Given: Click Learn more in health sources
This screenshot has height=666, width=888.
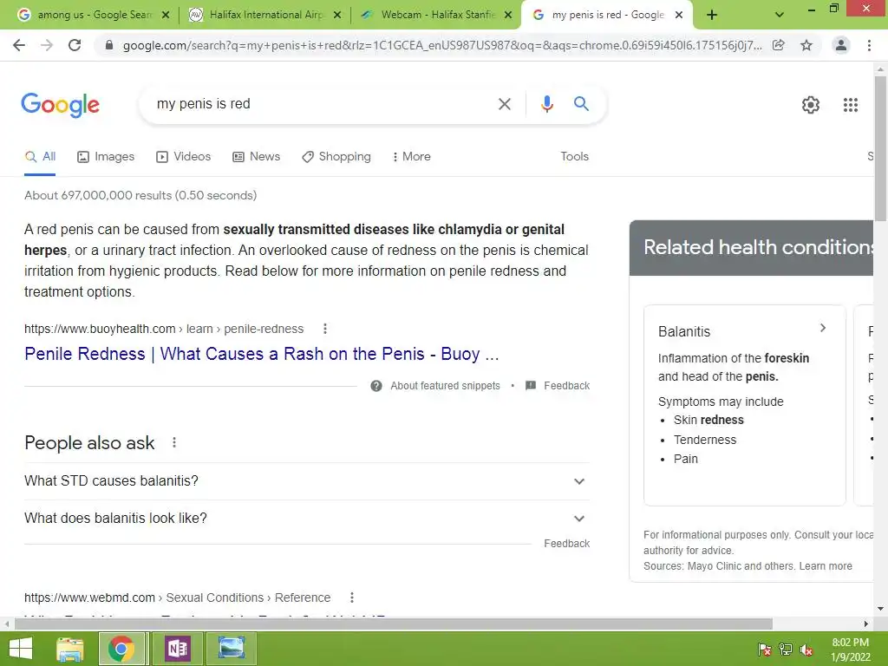Looking at the screenshot, I should click(x=826, y=566).
